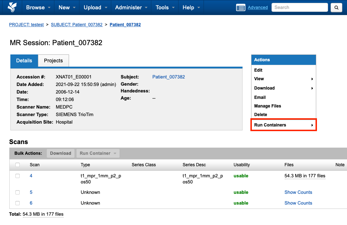The width and height of the screenshot is (347, 225).
Task: Expand the Download actions submenu
Action: 283,88
